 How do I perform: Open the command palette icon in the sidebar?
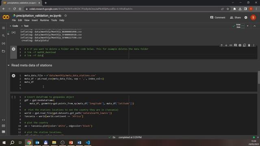tap(3, 126)
